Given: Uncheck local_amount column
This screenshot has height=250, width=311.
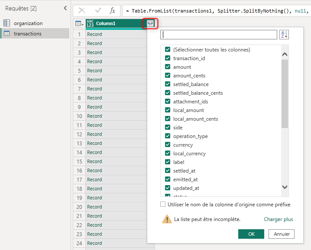Looking at the screenshot, I should 168,110.
